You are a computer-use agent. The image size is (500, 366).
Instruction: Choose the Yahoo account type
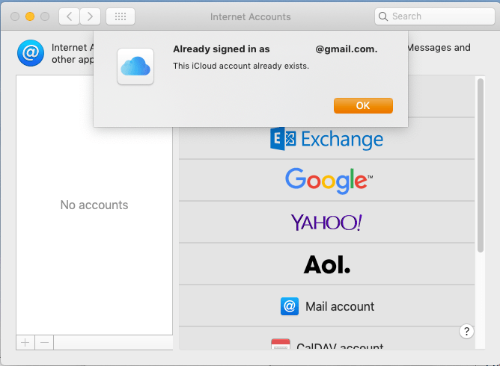(327, 222)
